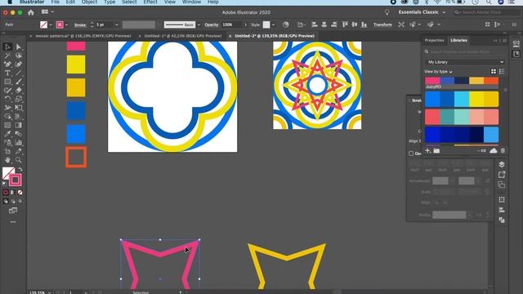This screenshot has width=523, height=294.
Task: Click the Libraries search field
Action: [x=465, y=51]
